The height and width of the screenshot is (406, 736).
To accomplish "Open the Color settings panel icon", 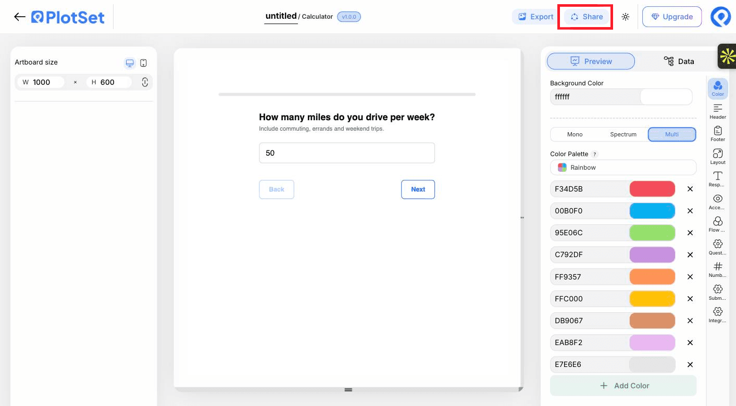I will 718,88.
